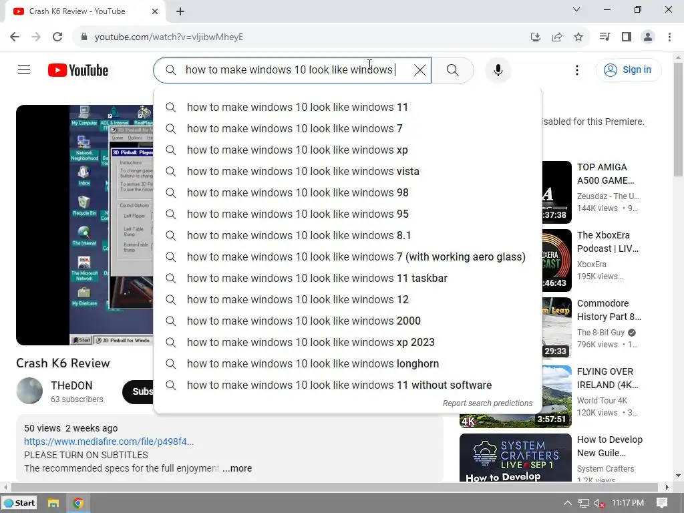
Task: Start voice search with microphone icon
Action: click(498, 69)
